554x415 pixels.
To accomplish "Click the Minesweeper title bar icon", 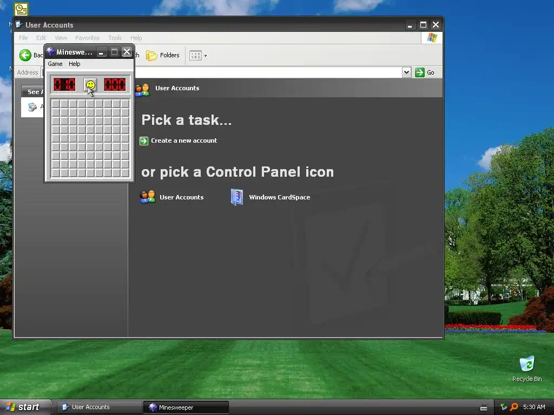I will [50, 51].
